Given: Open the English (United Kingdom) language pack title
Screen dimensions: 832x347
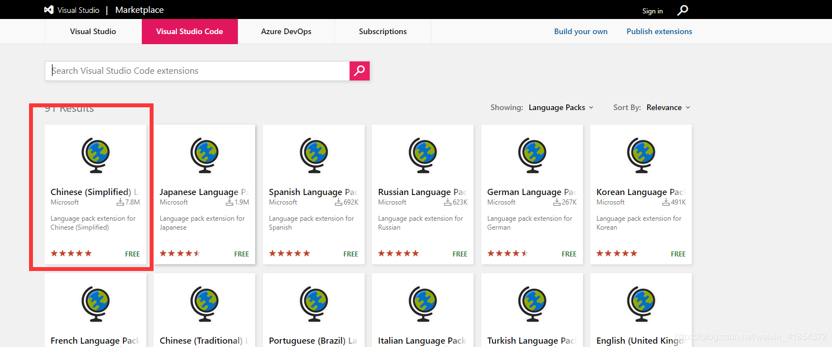Looking at the screenshot, I should pyautogui.click(x=641, y=341).
